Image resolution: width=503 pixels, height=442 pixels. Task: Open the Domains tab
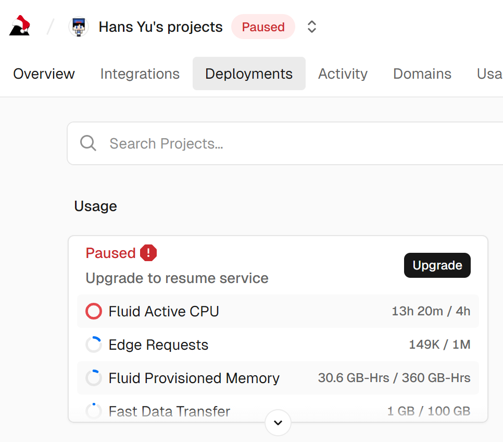(422, 74)
